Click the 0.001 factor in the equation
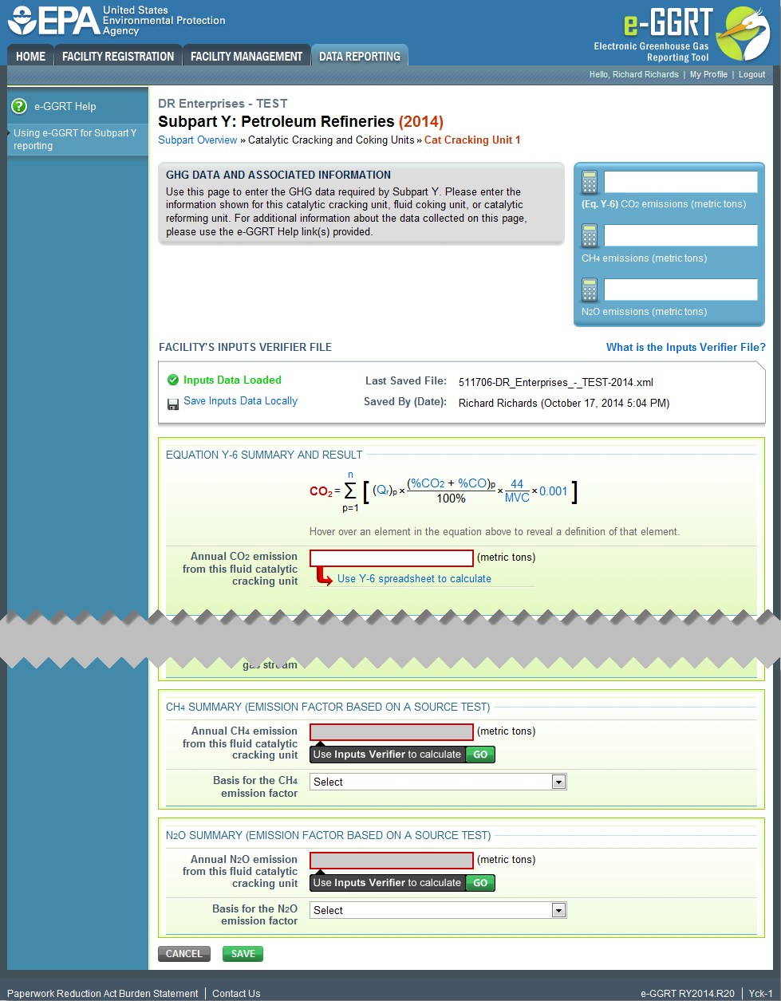This screenshot has width=781, height=1001. tap(553, 491)
